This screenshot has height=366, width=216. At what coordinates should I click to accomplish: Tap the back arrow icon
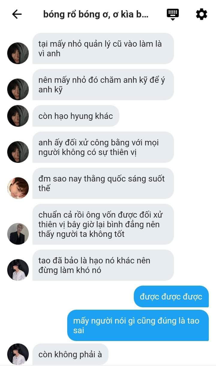point(17,14)
